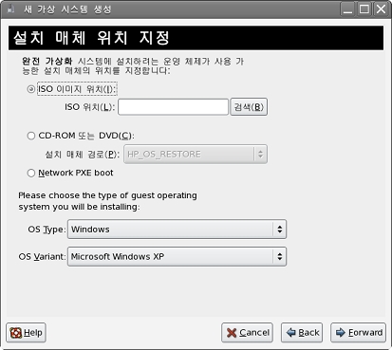392x350 pixels.
Task: Click the 검색(B) browse button
Action: (249, 107)
